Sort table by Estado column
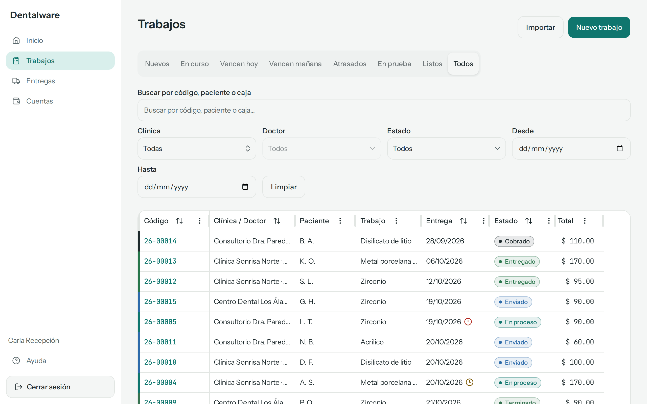 pyautogui.click(x=528, y=221)
